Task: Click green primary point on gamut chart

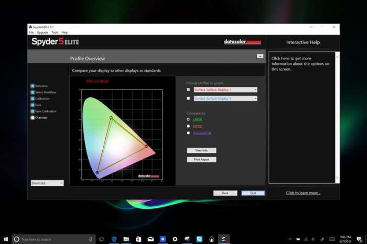Action: tap(111, 118)
